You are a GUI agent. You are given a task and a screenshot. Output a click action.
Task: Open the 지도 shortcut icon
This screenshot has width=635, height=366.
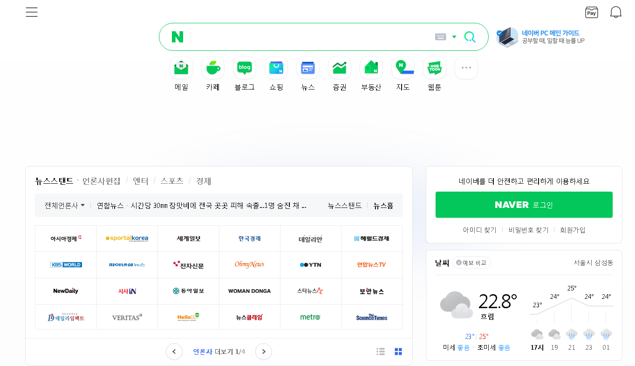[403, 68]
